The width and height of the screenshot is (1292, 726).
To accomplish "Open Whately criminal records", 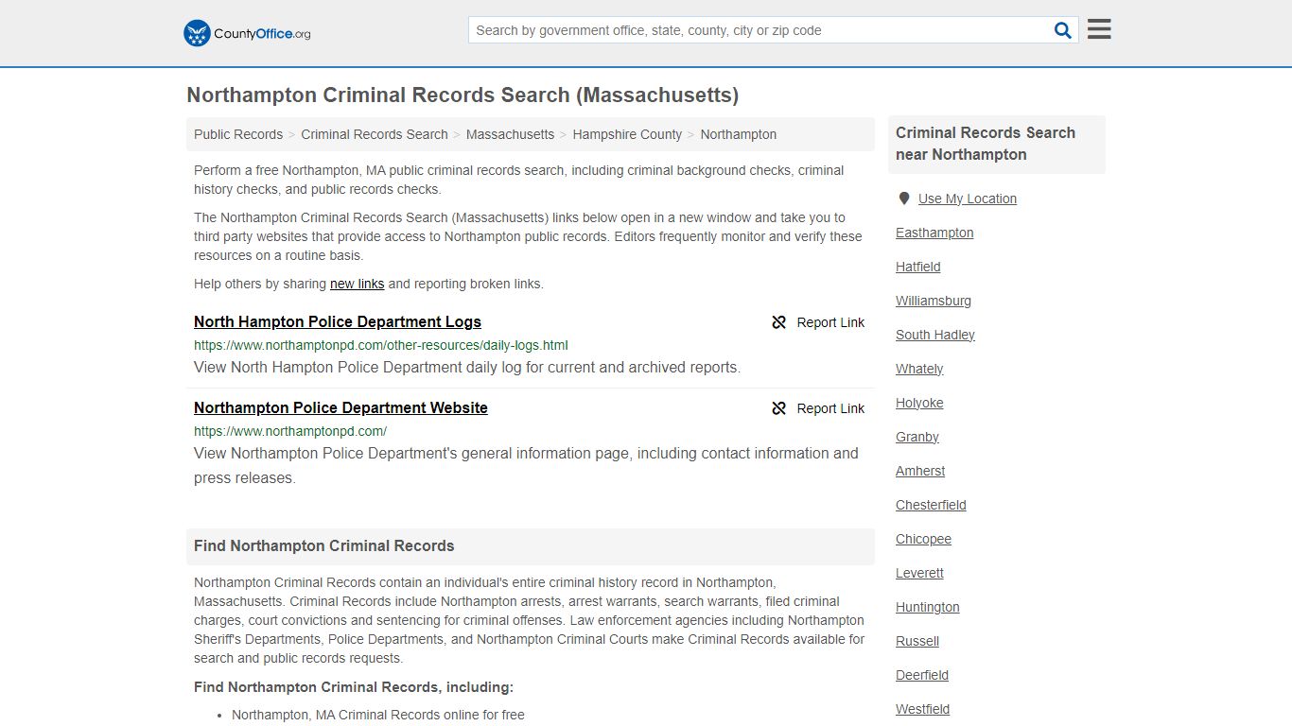I will [919, 369].
